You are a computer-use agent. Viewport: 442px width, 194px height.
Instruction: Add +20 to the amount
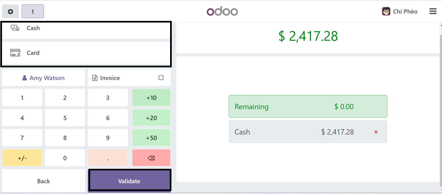pos(151,118)
